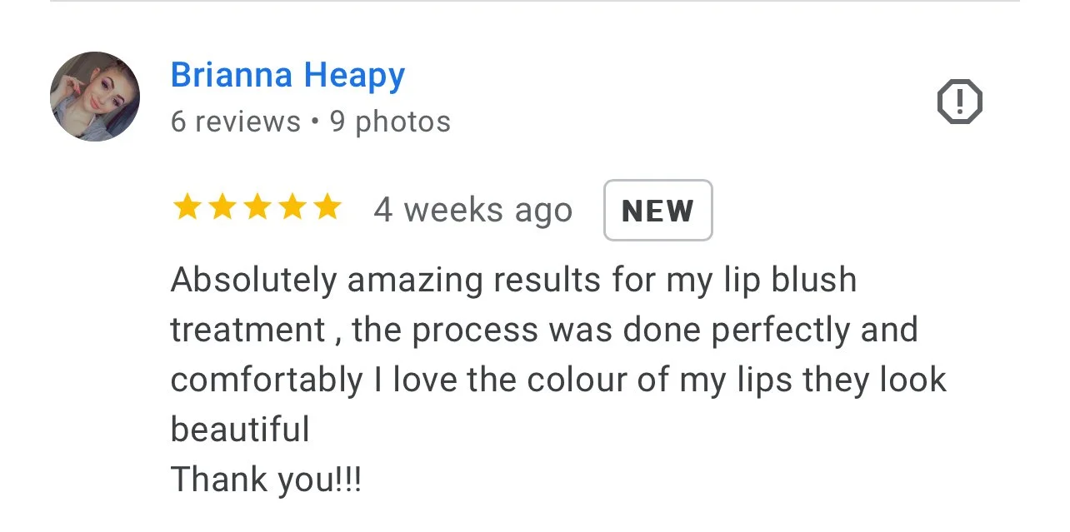Click the "4 weeks ago" timestamp

(x=472, y=210)
